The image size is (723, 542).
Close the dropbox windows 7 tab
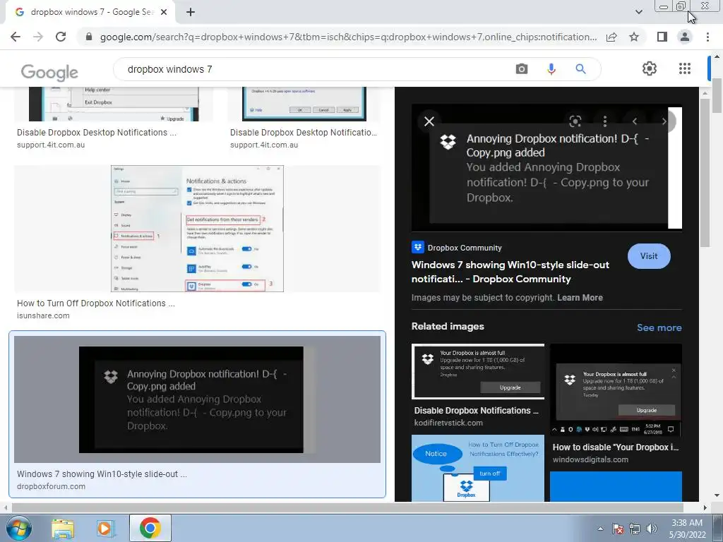[164, 12]
